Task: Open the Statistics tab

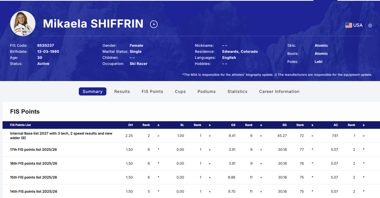Action: pos(237,91)
